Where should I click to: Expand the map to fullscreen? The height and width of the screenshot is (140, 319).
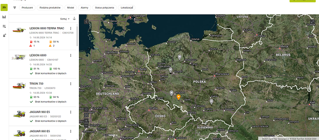[x=312, y=22]
